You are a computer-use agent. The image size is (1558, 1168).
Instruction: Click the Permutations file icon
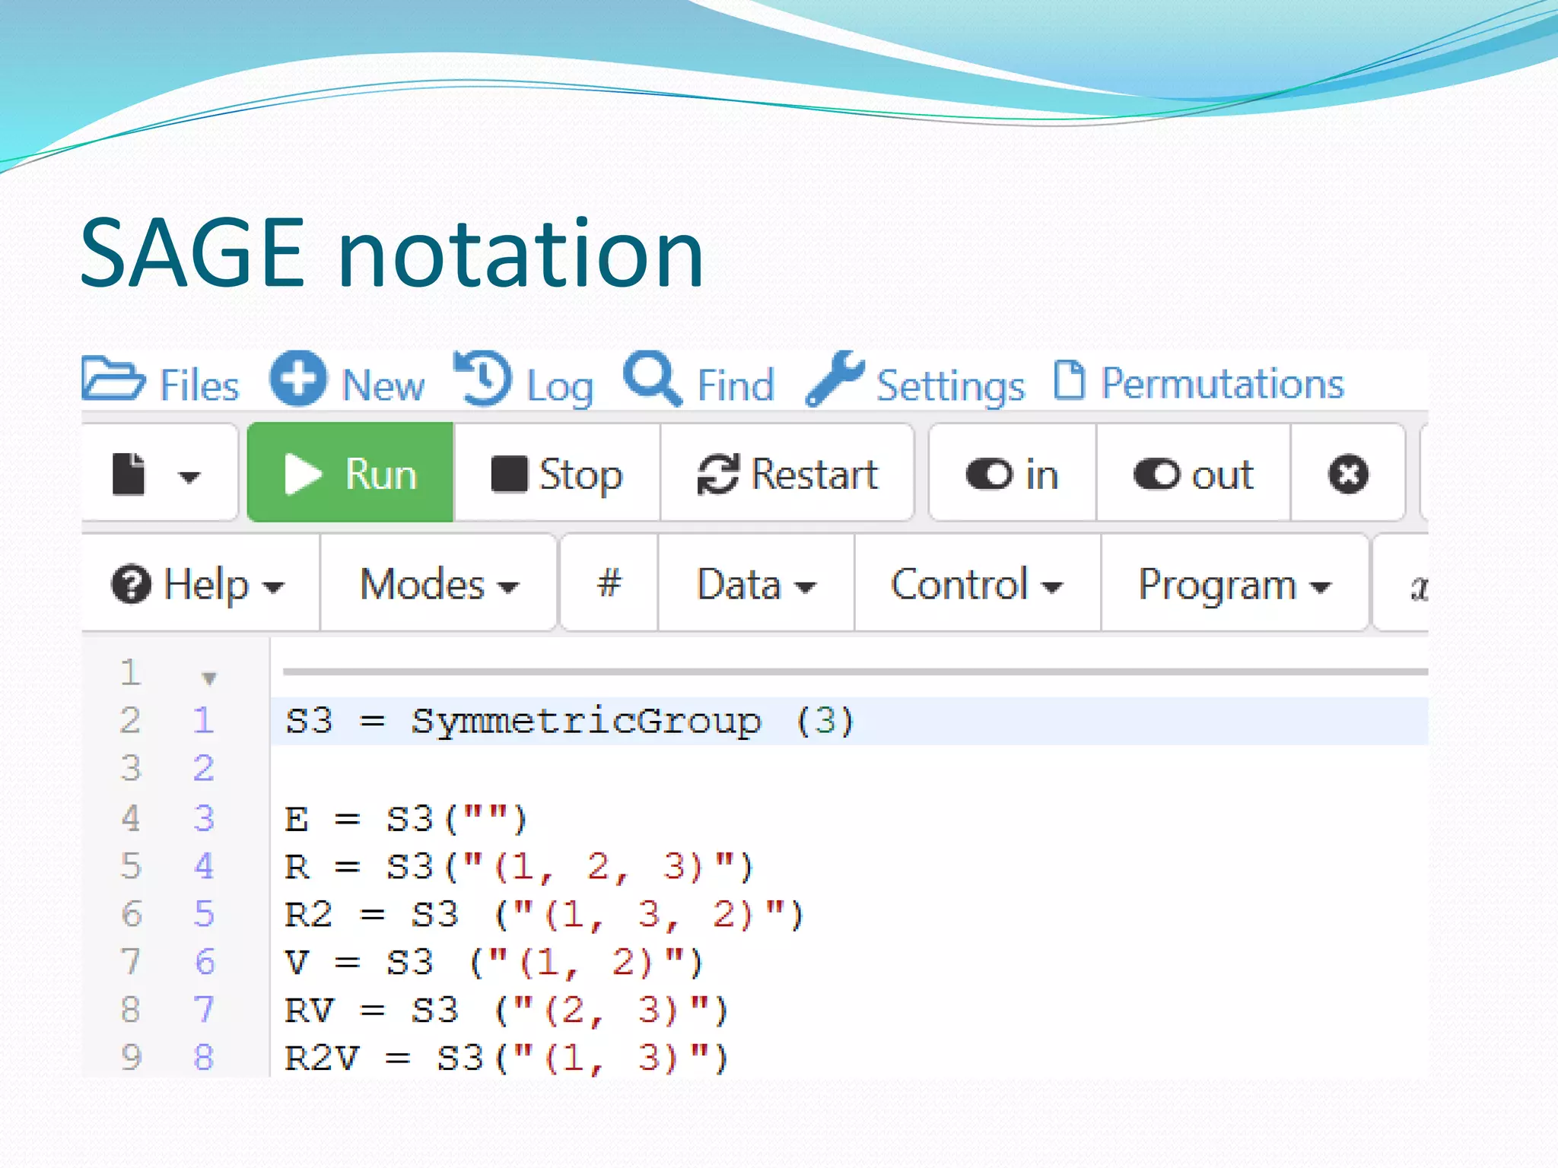pyautogui.click(x=1070, y=379)
